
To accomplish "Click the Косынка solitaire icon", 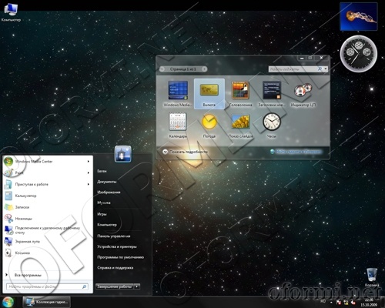I will pos(8,253).
